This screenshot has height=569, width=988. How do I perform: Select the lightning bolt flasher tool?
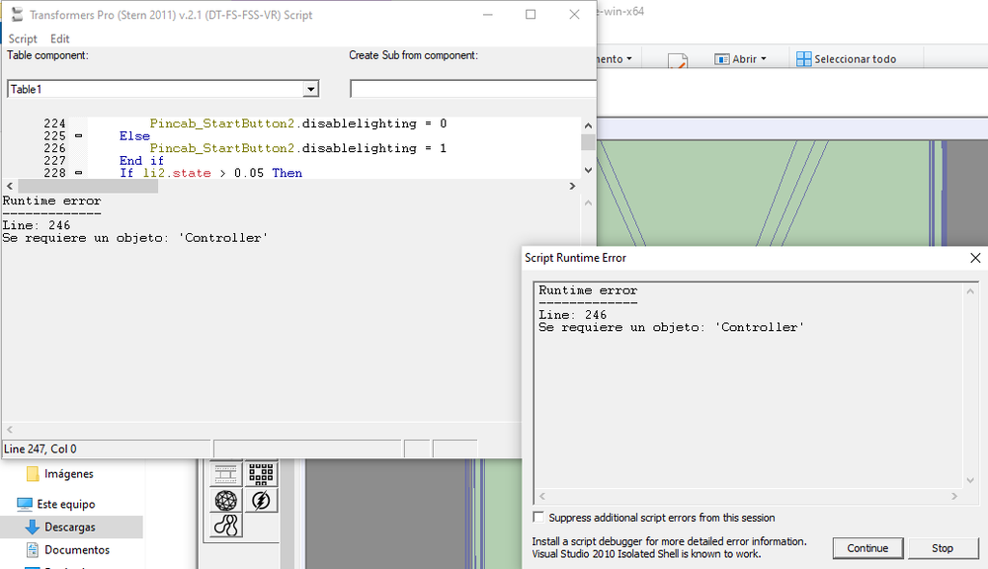click(x=261, y=500)
